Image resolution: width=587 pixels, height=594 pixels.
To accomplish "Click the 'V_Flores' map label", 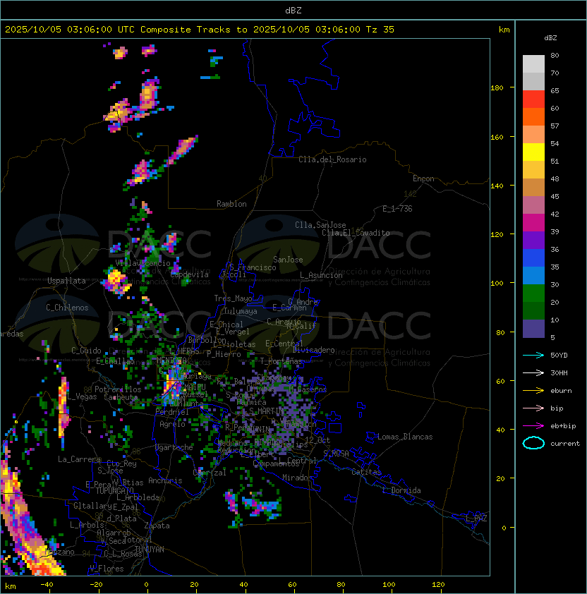I will pyautogui.click(x=107, y=569).
